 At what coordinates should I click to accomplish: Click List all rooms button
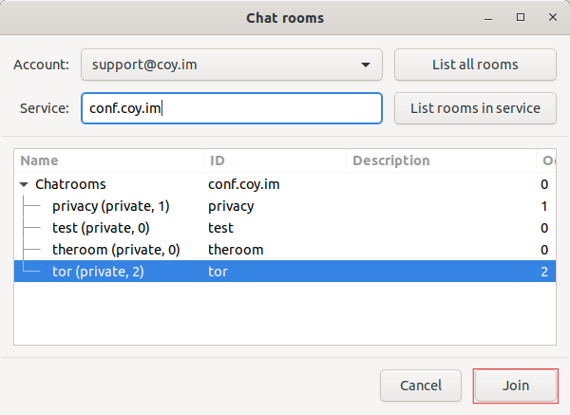click(x=474, y=65)
